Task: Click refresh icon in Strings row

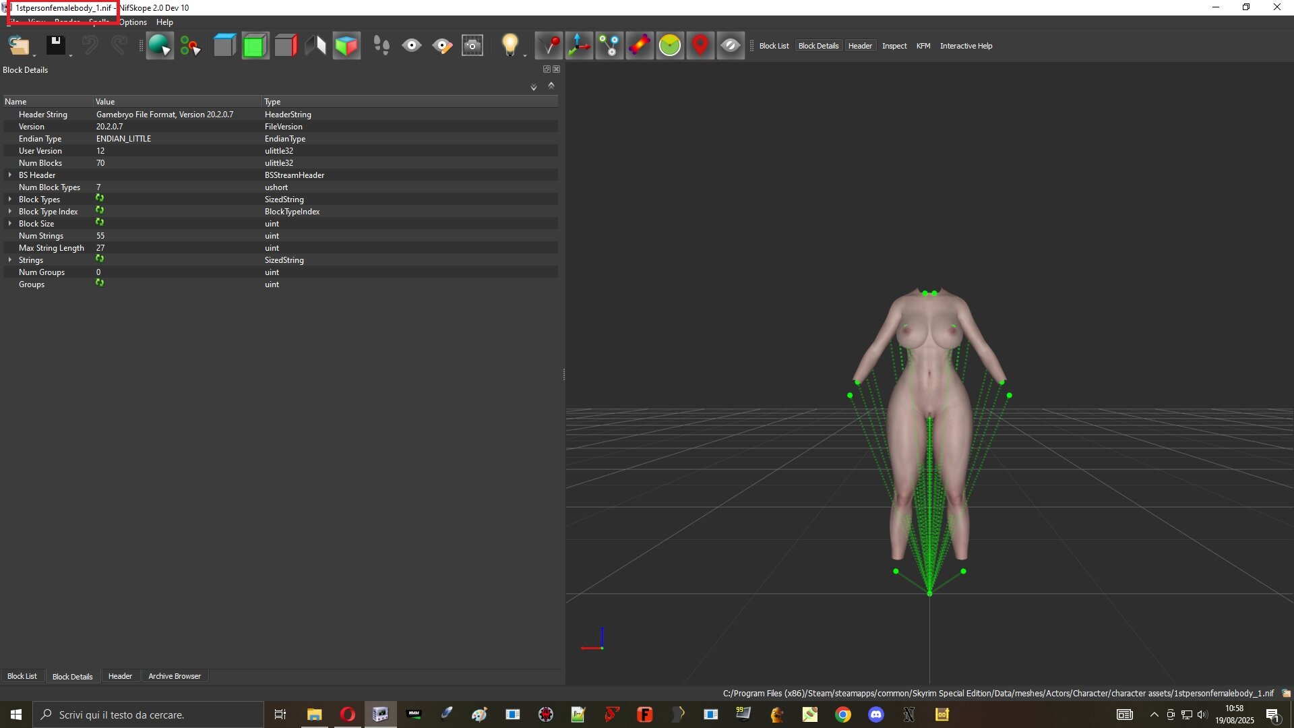Action: [x=100, y=259]
